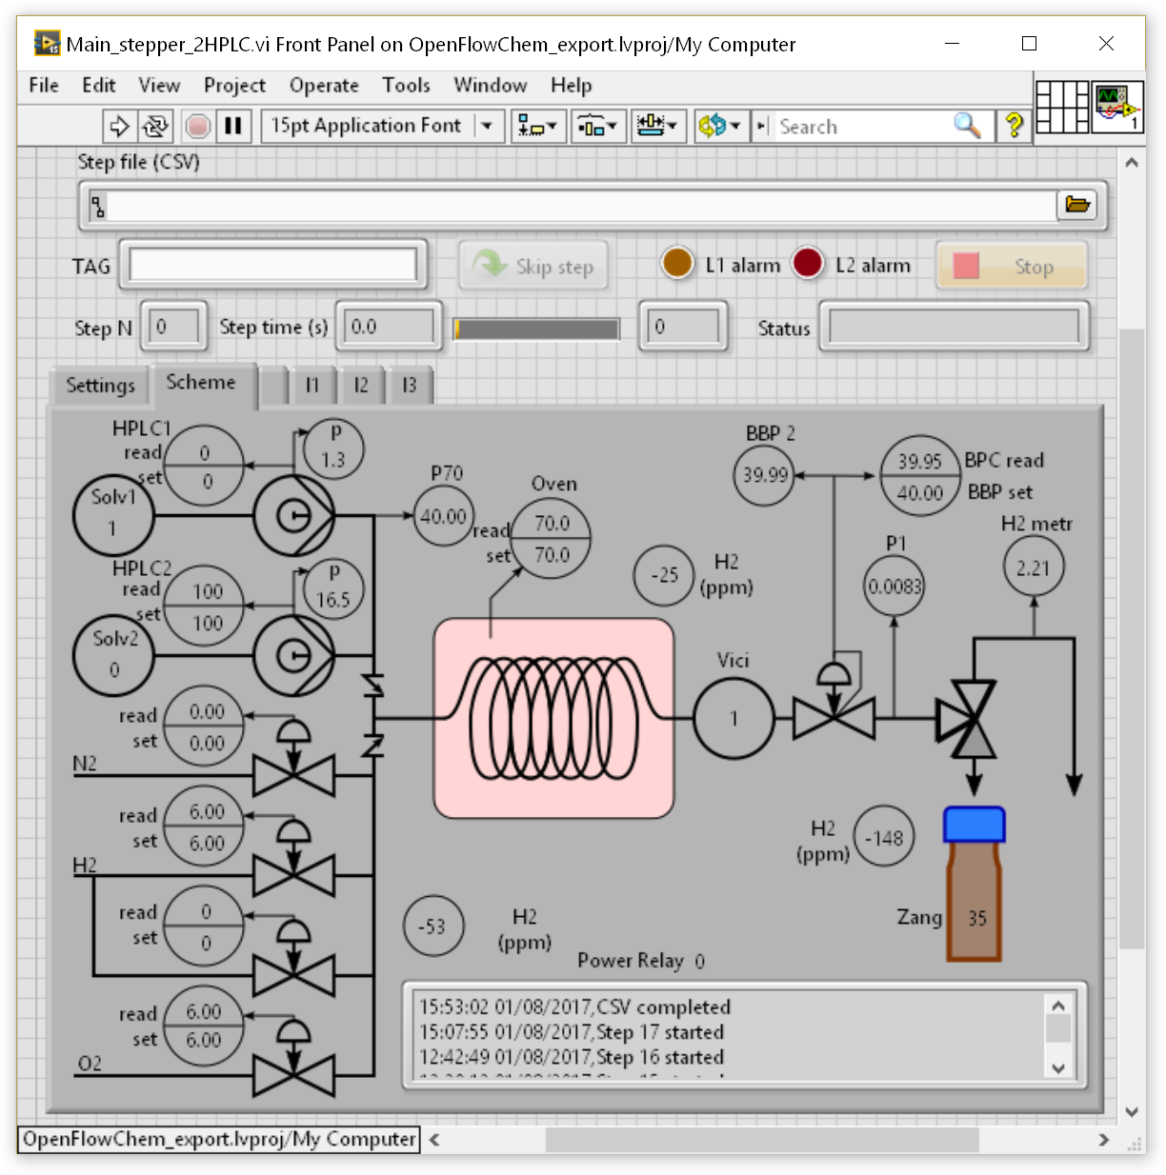The image size is (1166, 1175).
Task: Click the VI icon in top right corner
Action: click(1117, 106)
